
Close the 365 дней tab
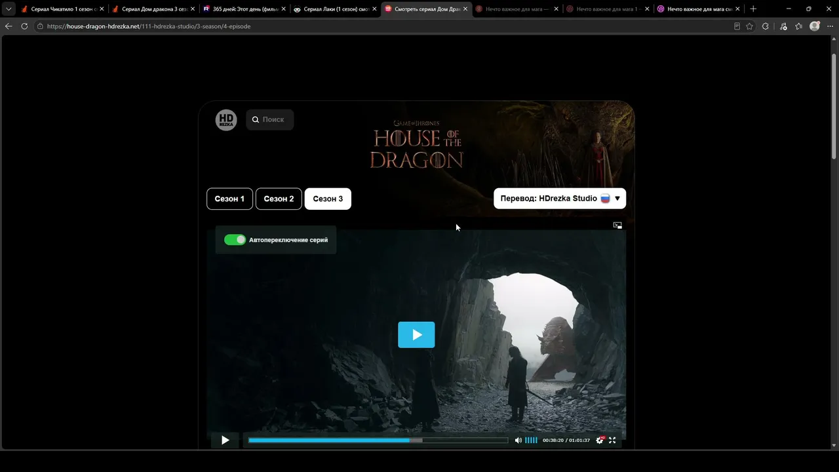283,9
